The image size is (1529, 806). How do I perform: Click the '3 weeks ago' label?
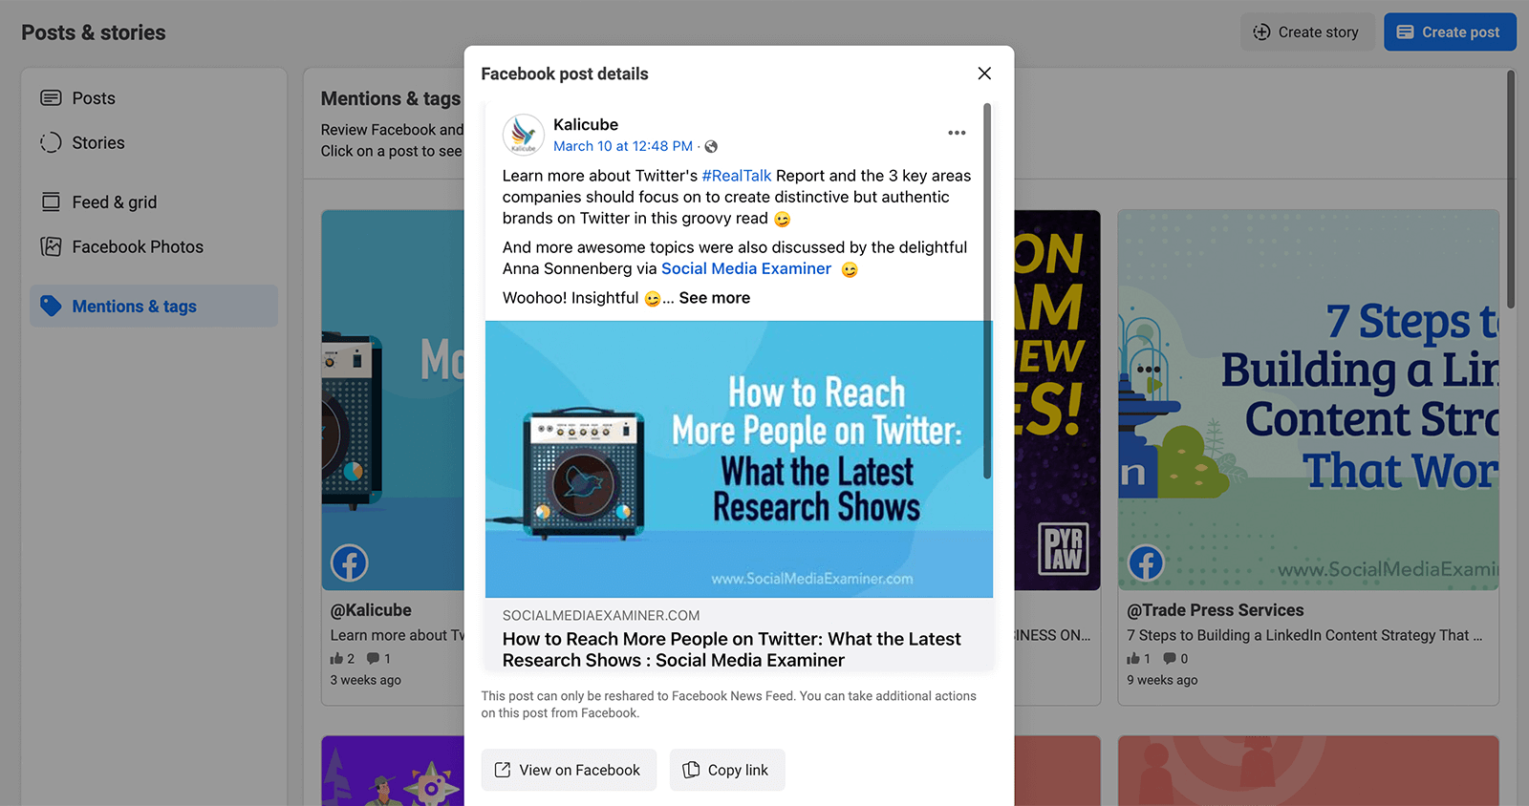(366, 680)
